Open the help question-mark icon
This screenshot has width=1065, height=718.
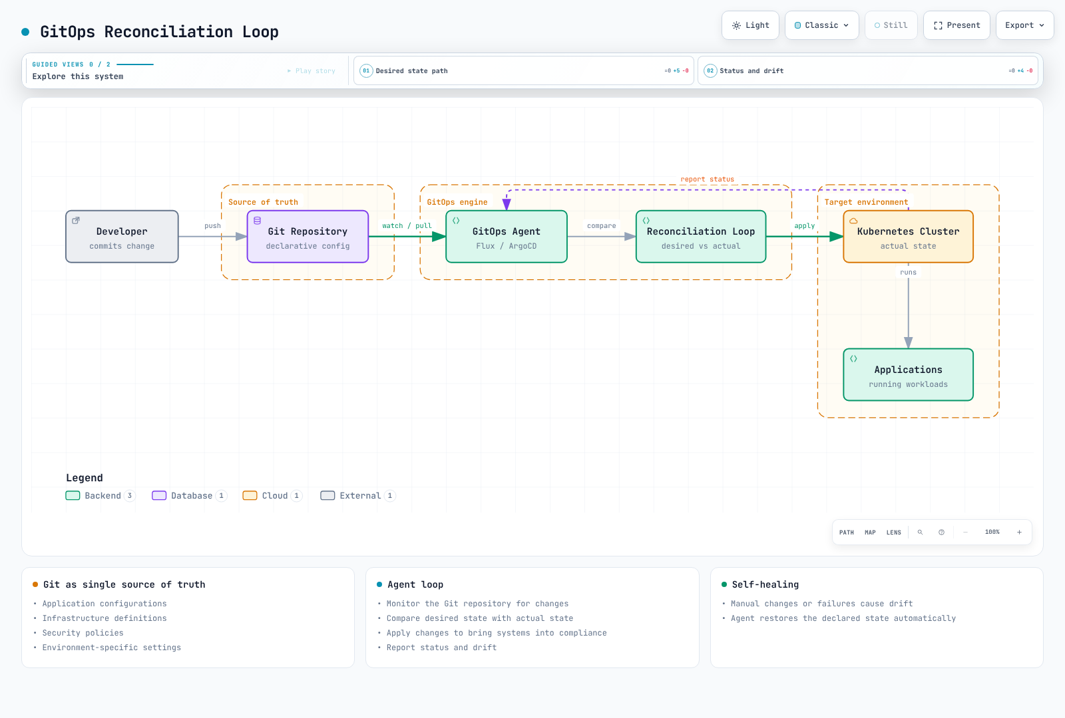[x=941, y=533]
